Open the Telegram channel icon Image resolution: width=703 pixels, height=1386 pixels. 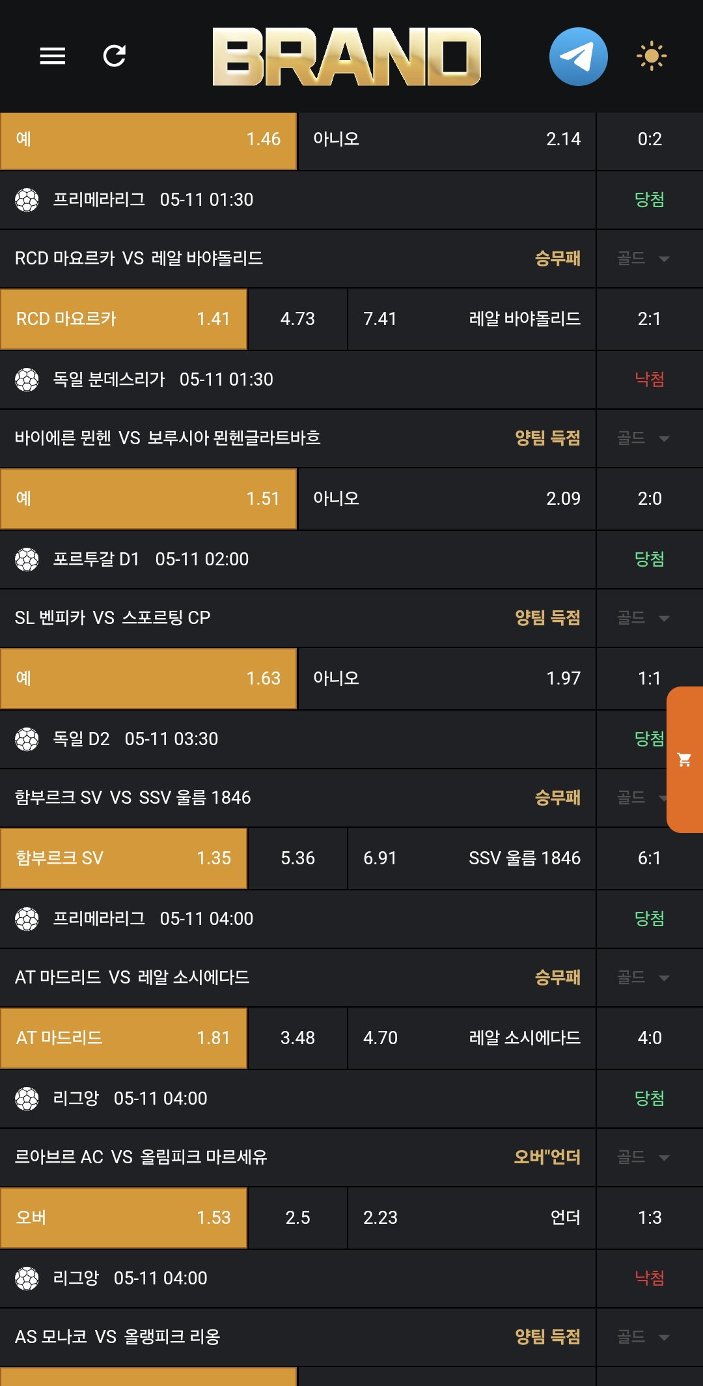(578, 56)
